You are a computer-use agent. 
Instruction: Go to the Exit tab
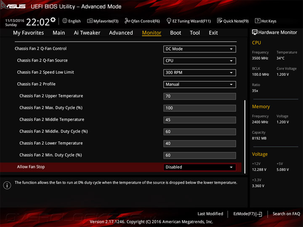(213, 33)
